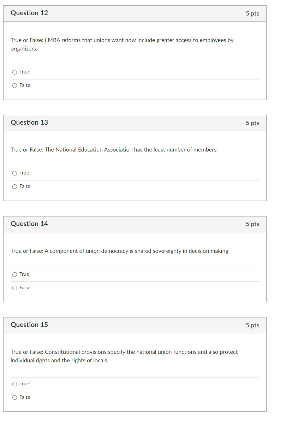Screen dimensions: 286x422
Task: Click the 5 pts label on Question 12
Action: pyautogui.click(x=253, y=13)
